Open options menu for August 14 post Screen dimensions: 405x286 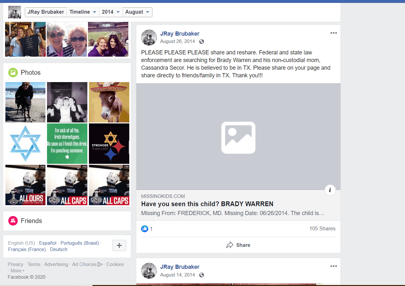point(334,266)
